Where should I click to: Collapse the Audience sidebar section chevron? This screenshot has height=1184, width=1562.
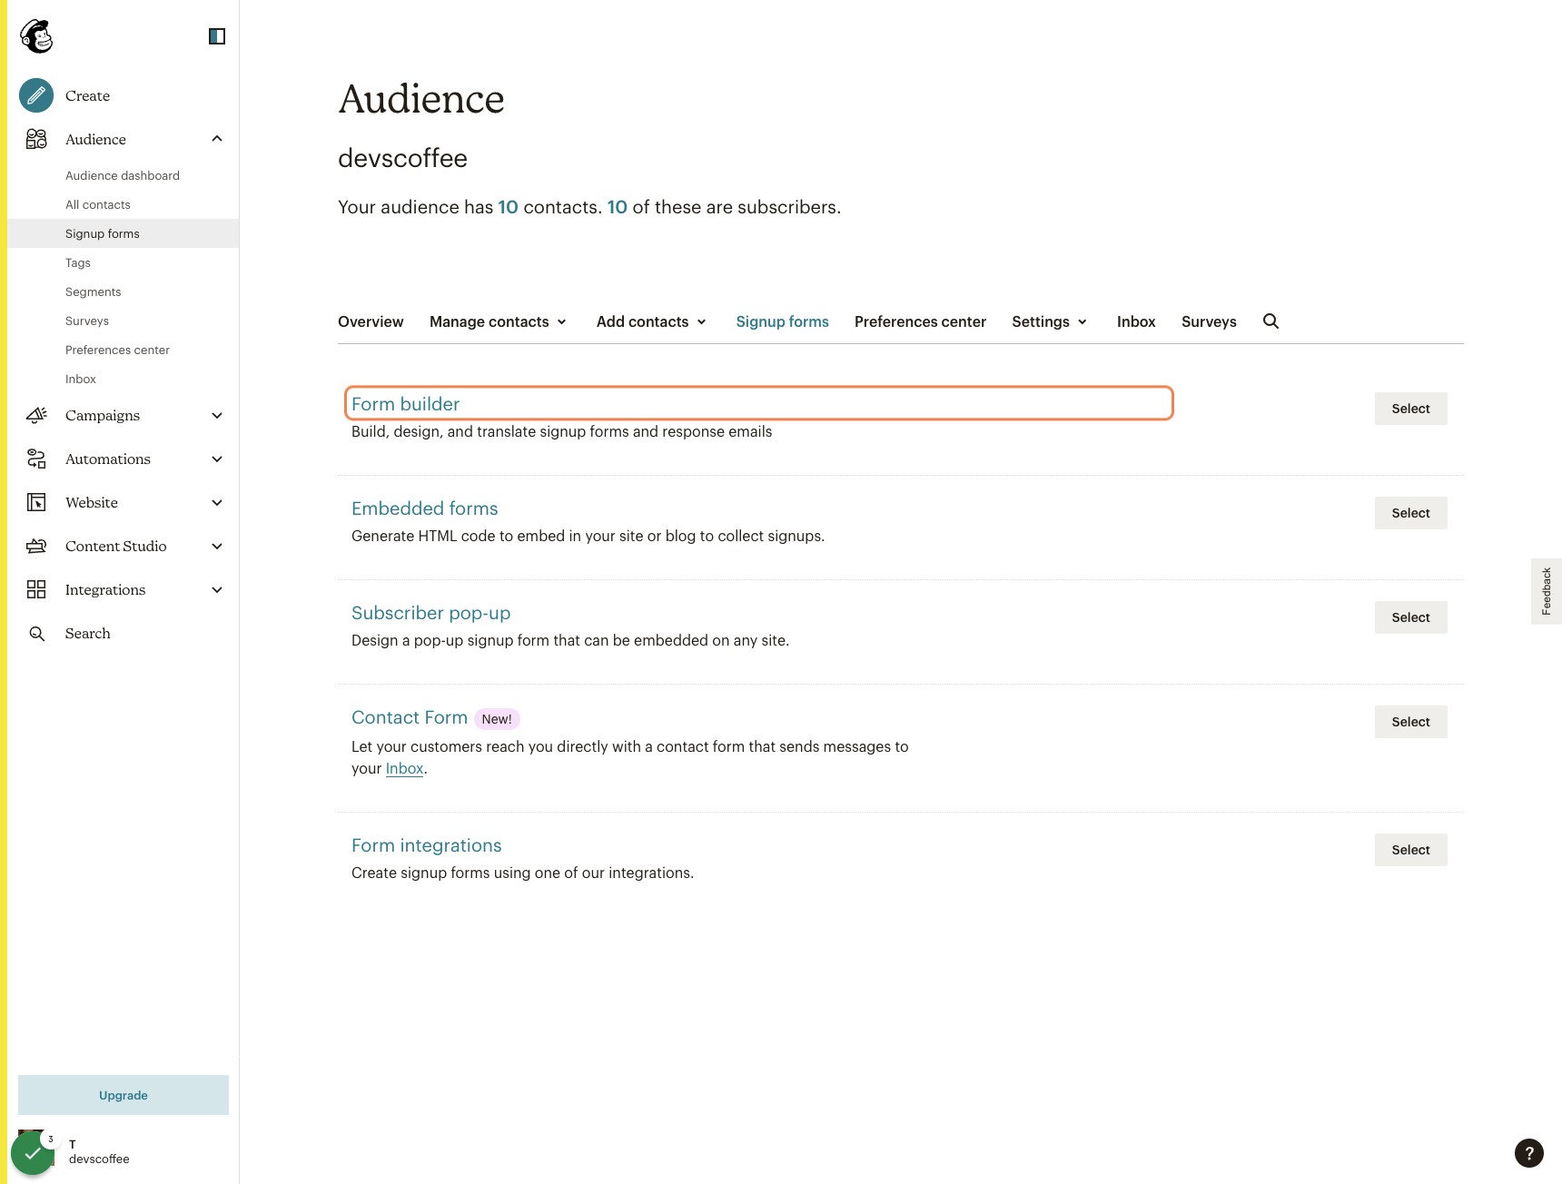(x=217, y=139)
